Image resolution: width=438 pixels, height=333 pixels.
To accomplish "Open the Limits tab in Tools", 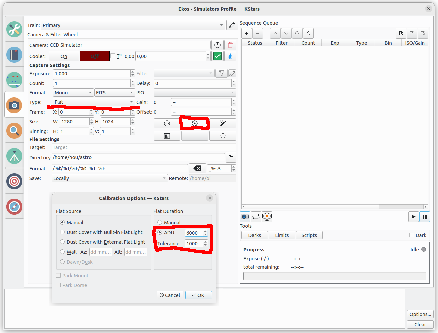I will pyautogui.click(x=282, y=235).
